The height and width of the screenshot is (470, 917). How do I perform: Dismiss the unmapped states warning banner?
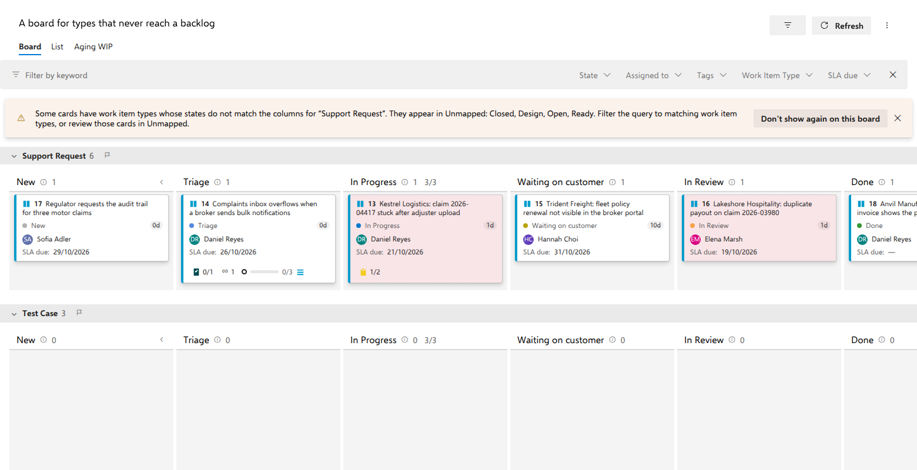(x=898, y=118)
